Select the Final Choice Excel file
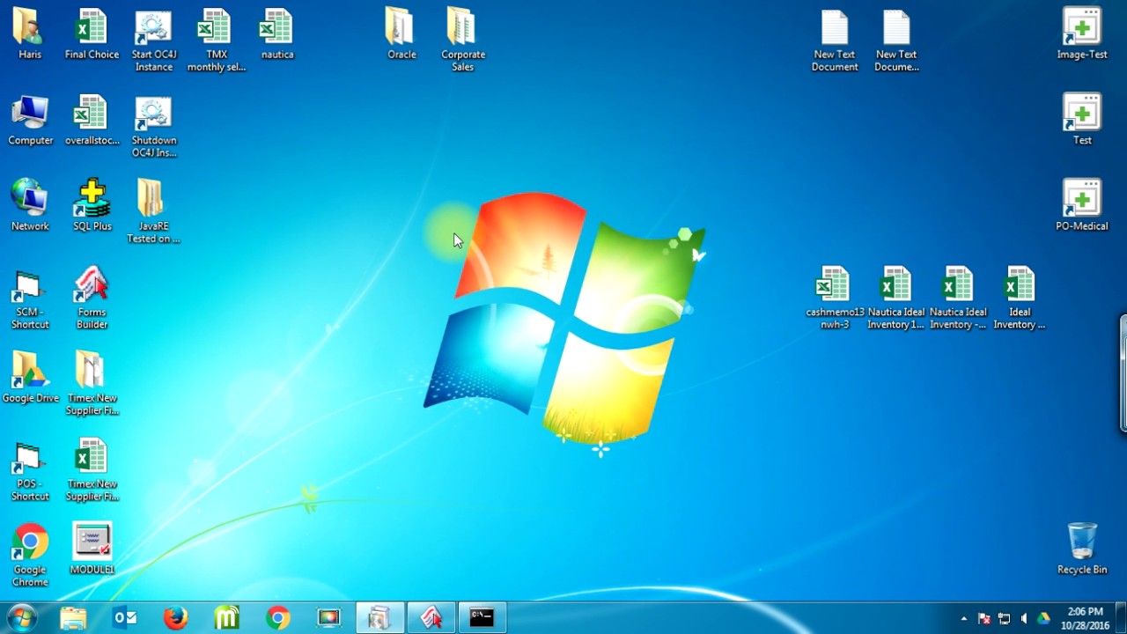This screenshot has height=634, width=1127. click(x=92, y=33)
